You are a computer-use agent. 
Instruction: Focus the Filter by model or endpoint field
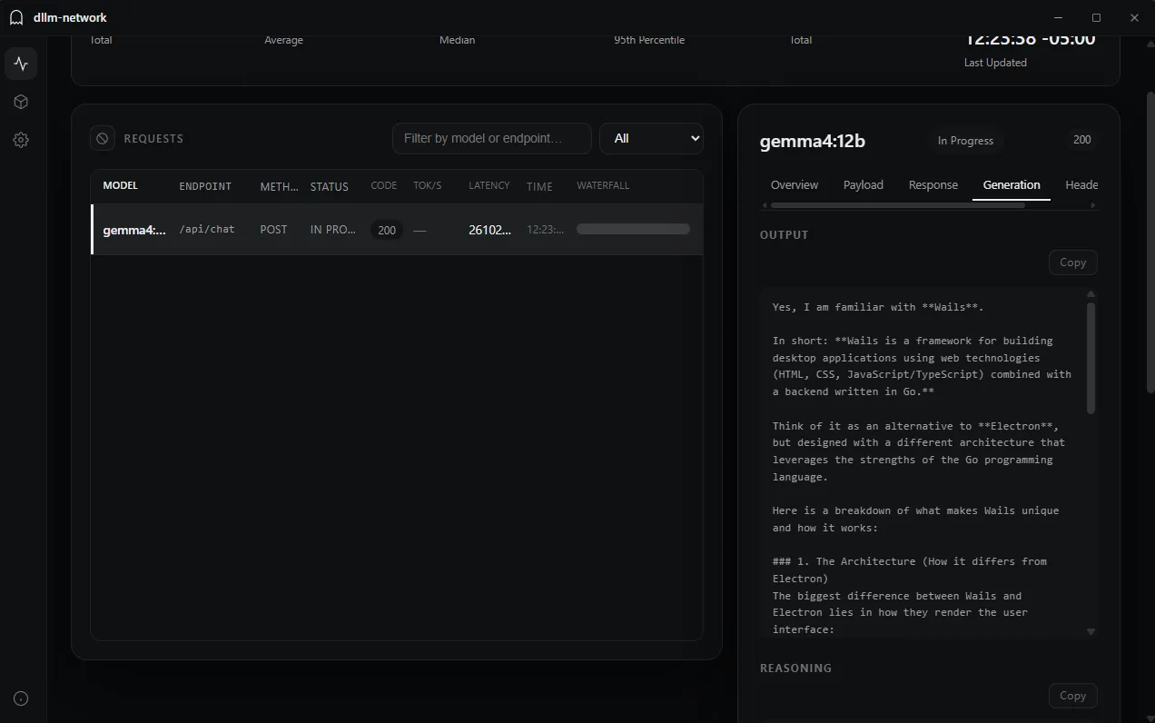coord(491,138)
